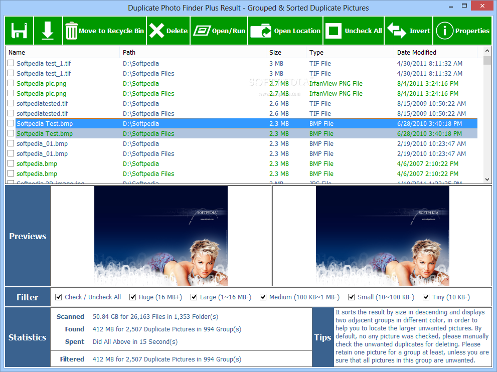Maximize the Duplicate Photo Finder window

(x=464, y=6)
